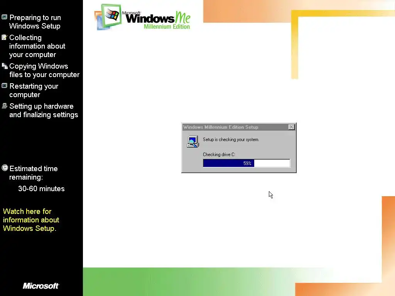Click the 59% drive check progress bar
The image size is (395, 296).
click(246, 163)
